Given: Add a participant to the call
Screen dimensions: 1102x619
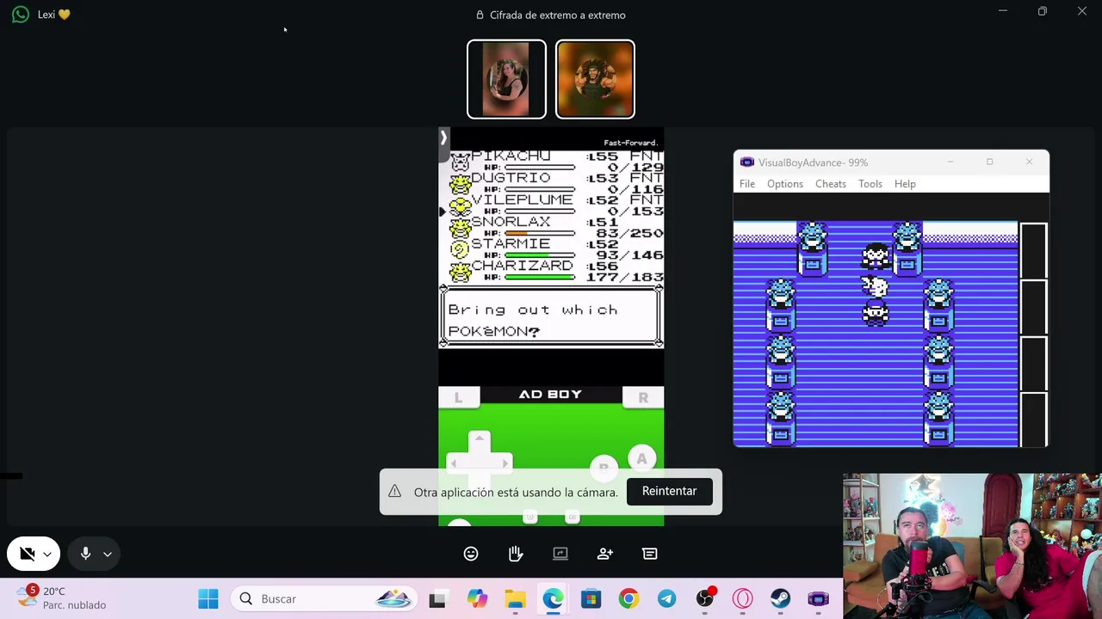Looking at the screenshot, I should 605,555.
